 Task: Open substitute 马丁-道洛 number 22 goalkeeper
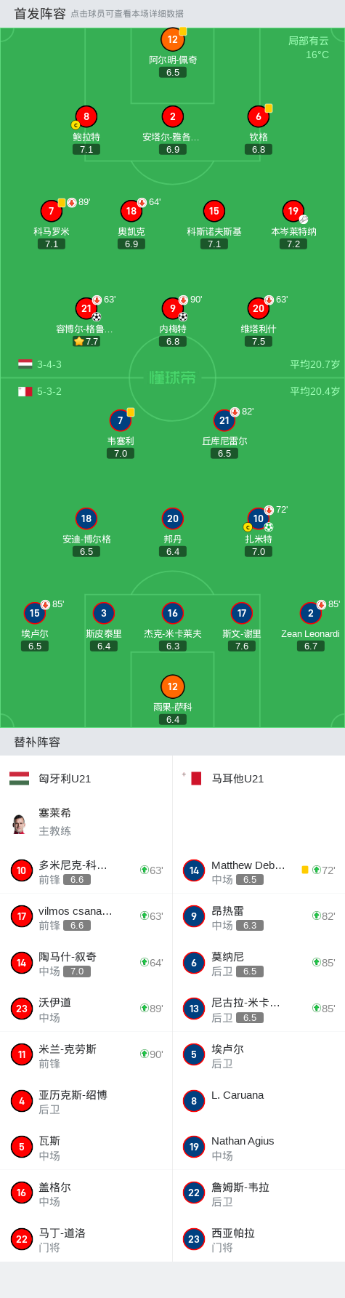tap(86, 1239)
